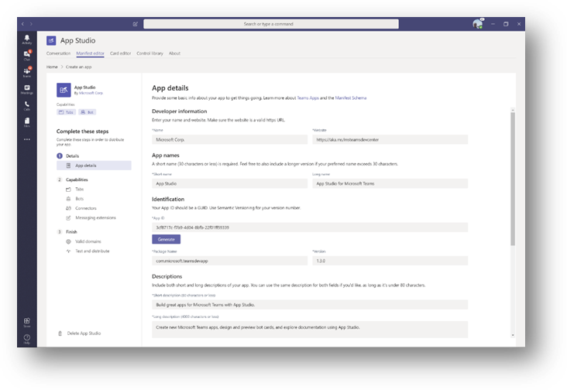Select the Valid domains step

[x=88, y=241]
